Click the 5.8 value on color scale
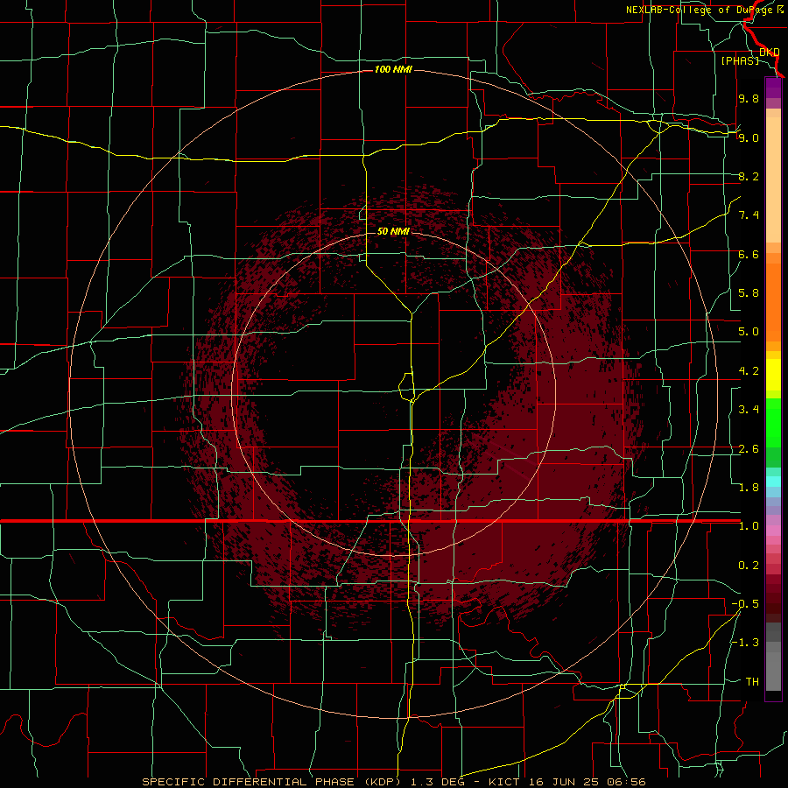This screenshot has width=788, height=788. click(749, 293)
